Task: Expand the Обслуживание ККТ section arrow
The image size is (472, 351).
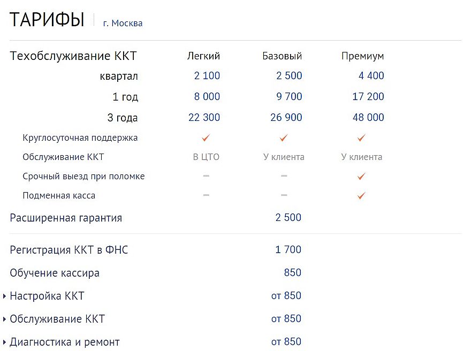Action: 5,319
